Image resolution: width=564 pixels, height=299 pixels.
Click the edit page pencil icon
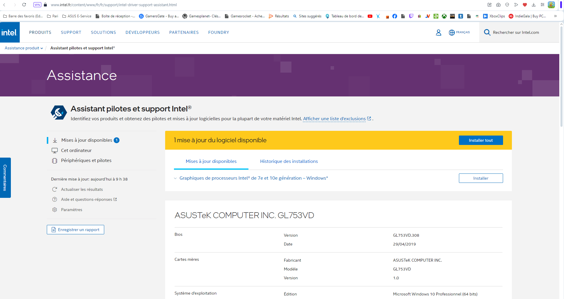tap(490, 5)
